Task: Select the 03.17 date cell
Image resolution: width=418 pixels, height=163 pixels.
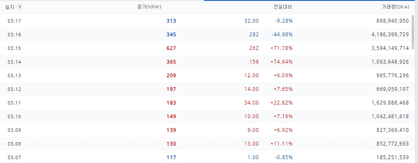Action: pos(14,21)
